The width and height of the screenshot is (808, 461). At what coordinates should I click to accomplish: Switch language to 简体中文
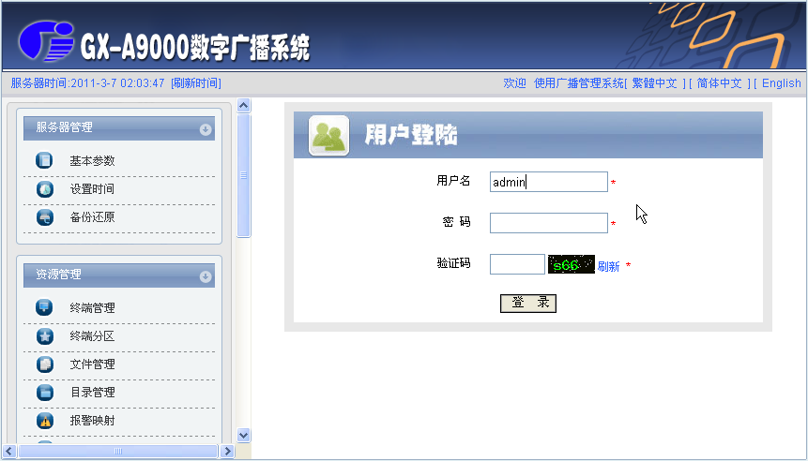pyautogui.click(x=718, y=83)
